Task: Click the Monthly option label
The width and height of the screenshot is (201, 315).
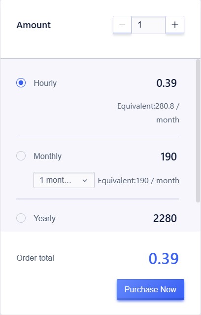Action: (47, 156)
